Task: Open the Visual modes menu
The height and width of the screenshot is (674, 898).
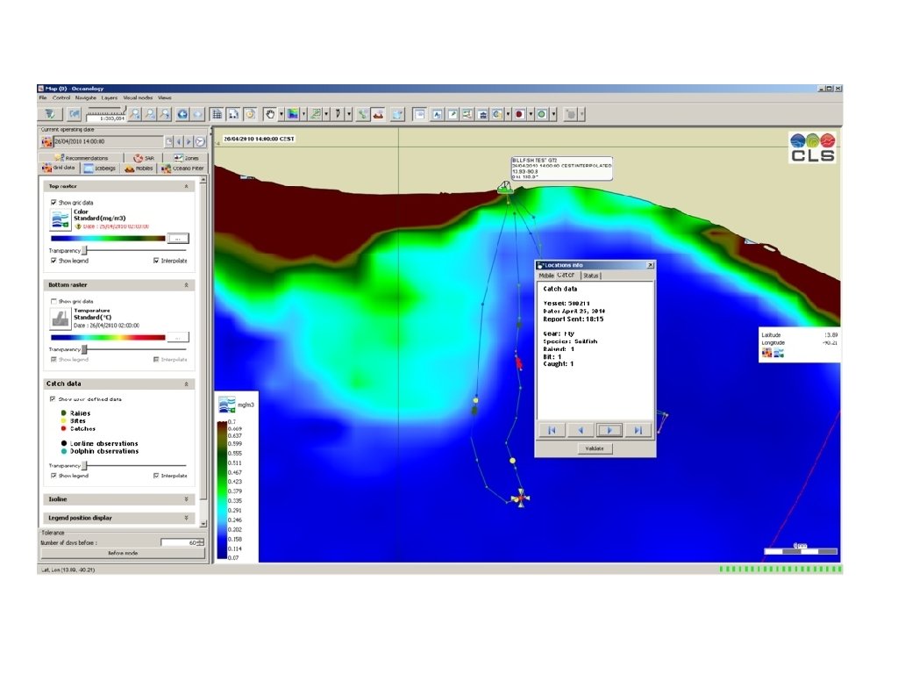Action: tap(138, 98)
